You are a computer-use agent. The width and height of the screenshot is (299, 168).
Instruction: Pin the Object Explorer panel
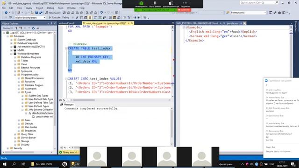(51, 23)
